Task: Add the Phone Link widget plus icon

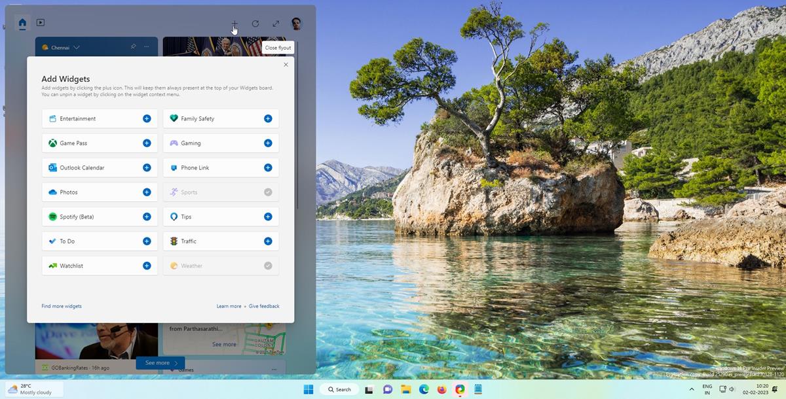Action: coord(268,167)
